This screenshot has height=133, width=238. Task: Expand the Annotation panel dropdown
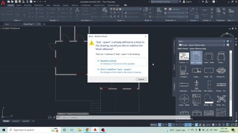tap(87, 20)
